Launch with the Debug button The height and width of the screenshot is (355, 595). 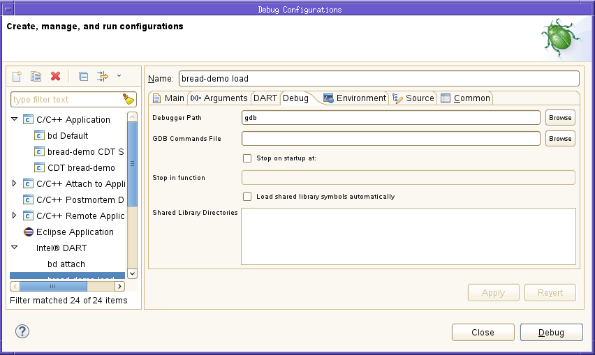click(552, 332)
